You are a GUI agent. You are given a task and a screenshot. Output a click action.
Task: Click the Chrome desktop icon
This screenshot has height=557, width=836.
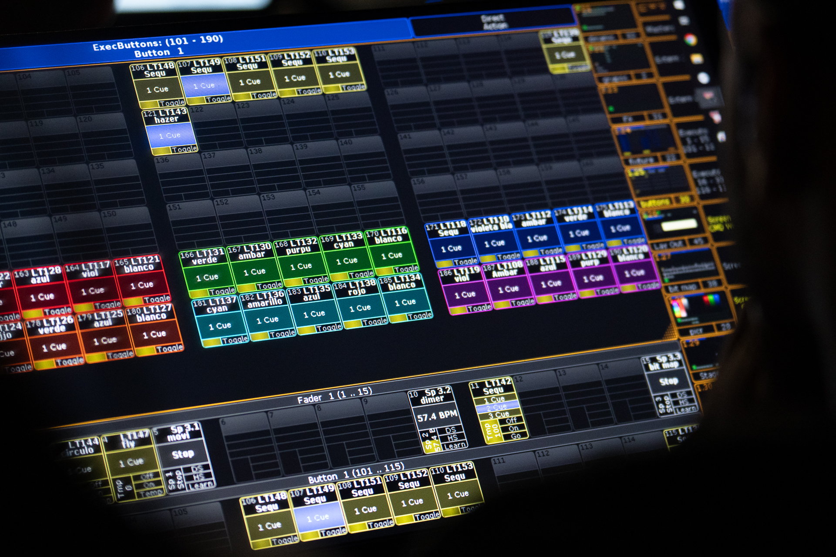(x=690, y=40)
